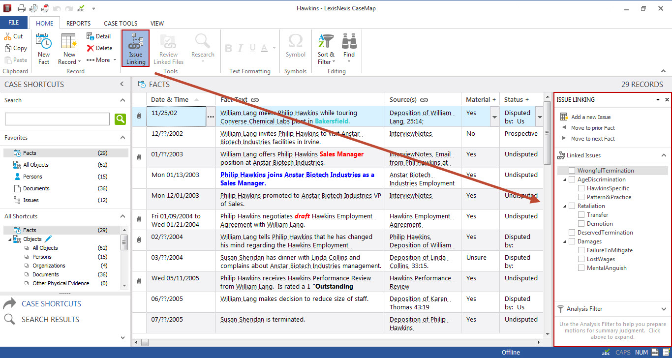Click Add a new Issue in Issue Linking
The image size is (672, 358).
(x=593, y=117)
